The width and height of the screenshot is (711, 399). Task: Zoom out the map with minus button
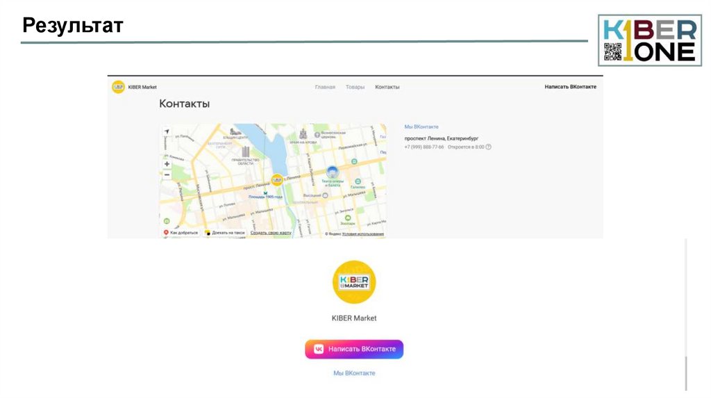click(167, 174)
